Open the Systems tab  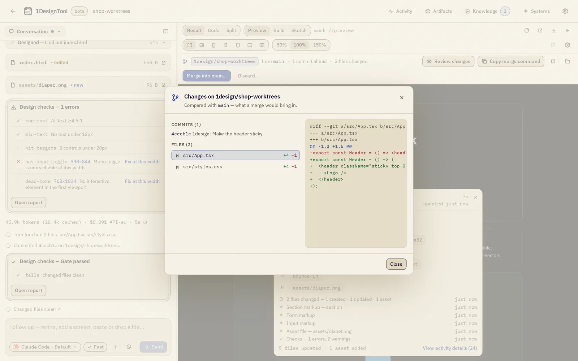536,11
